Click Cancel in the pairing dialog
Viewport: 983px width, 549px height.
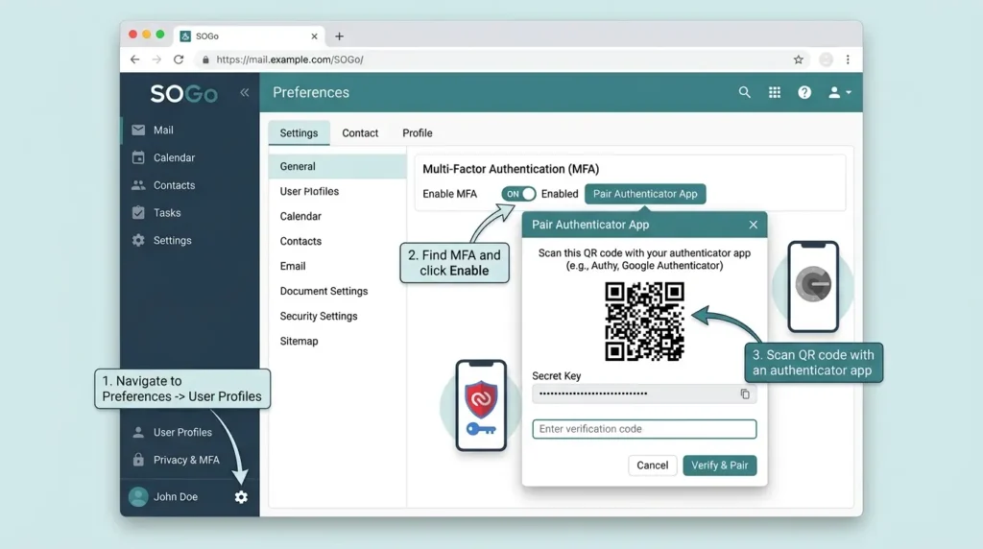pyautogui.click(x=652, y=465)
